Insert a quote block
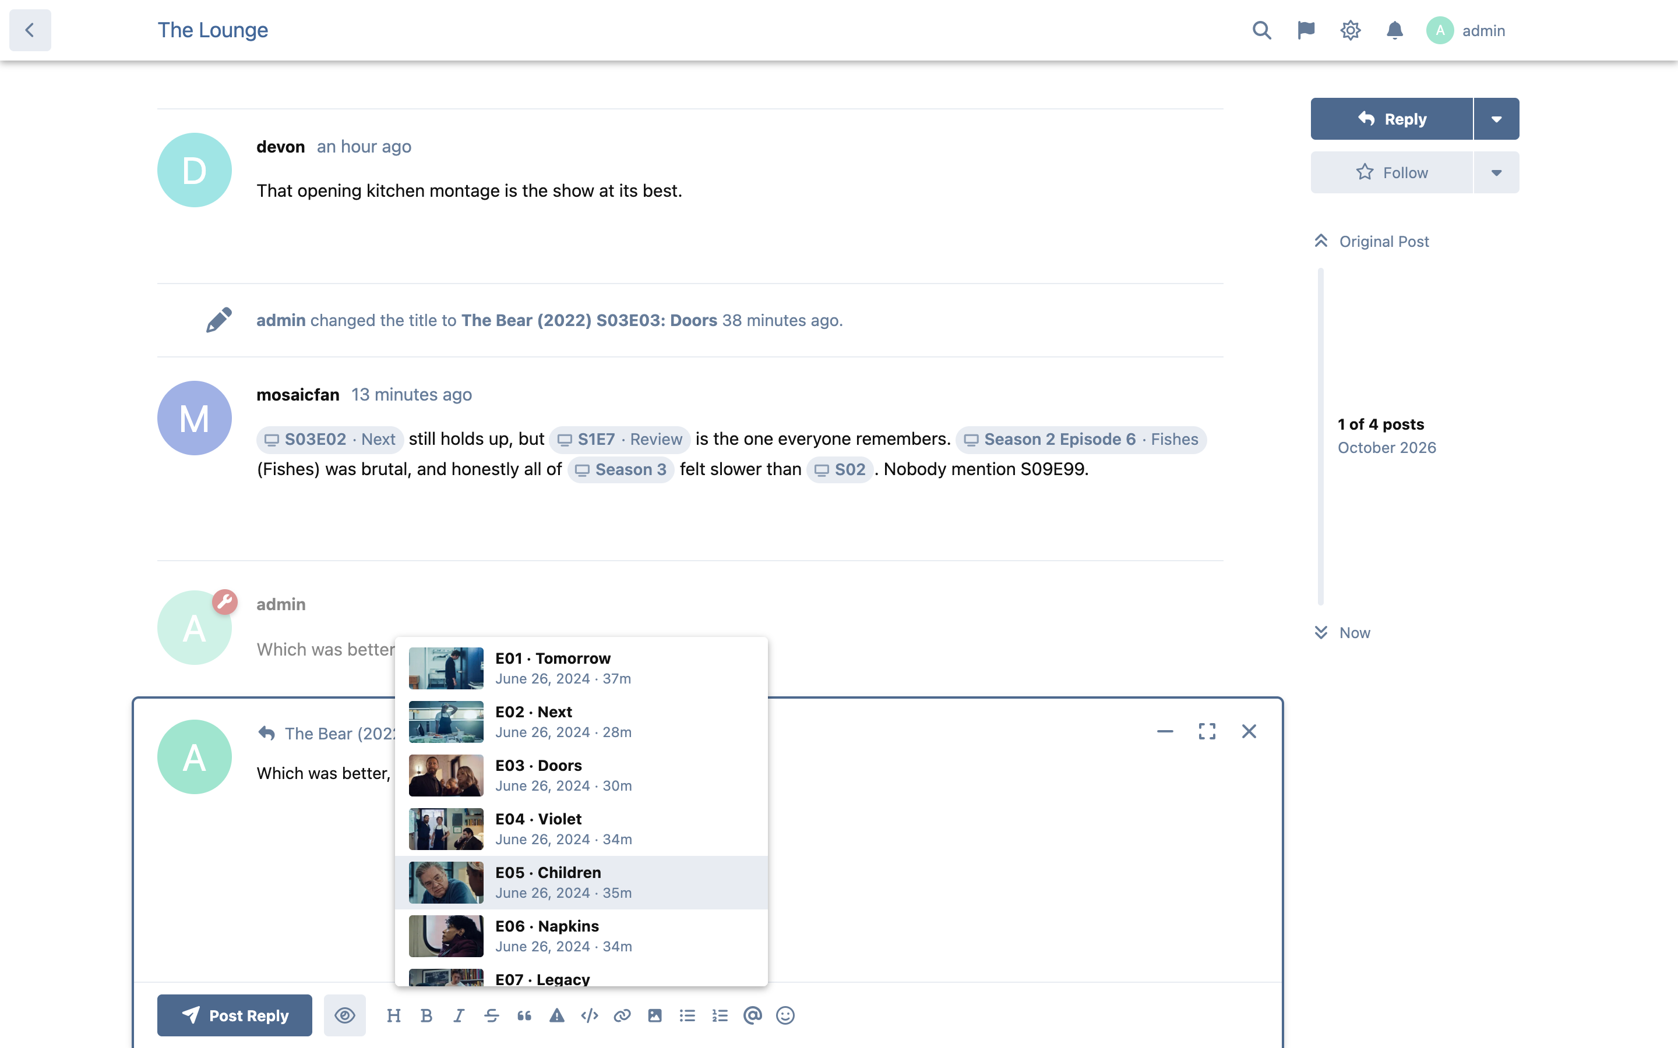 524,1015
